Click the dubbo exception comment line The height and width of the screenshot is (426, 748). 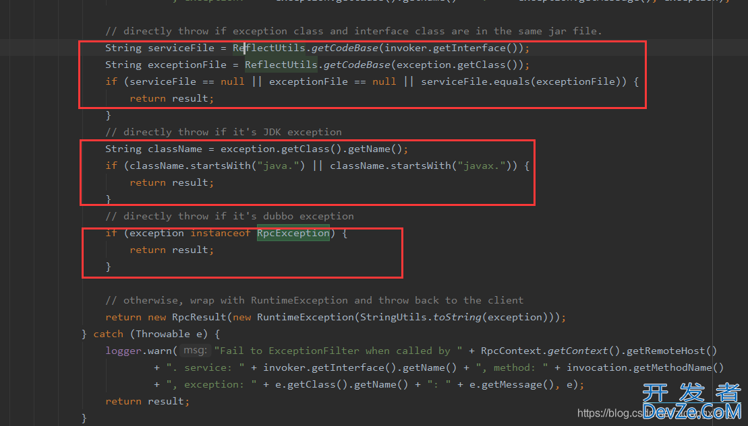229,216
